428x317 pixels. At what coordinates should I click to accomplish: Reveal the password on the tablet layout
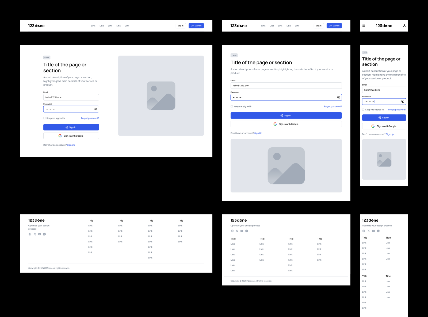tap(338, 97)
